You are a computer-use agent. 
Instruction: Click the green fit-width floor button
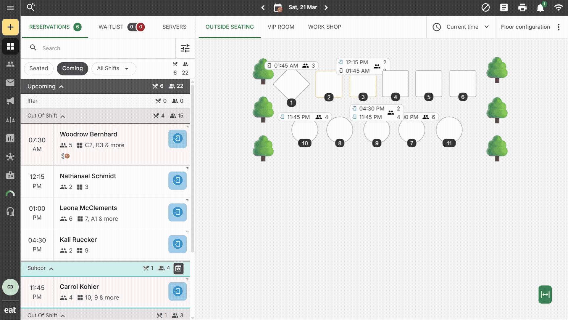pyautogui.click(x=545, y=294)
